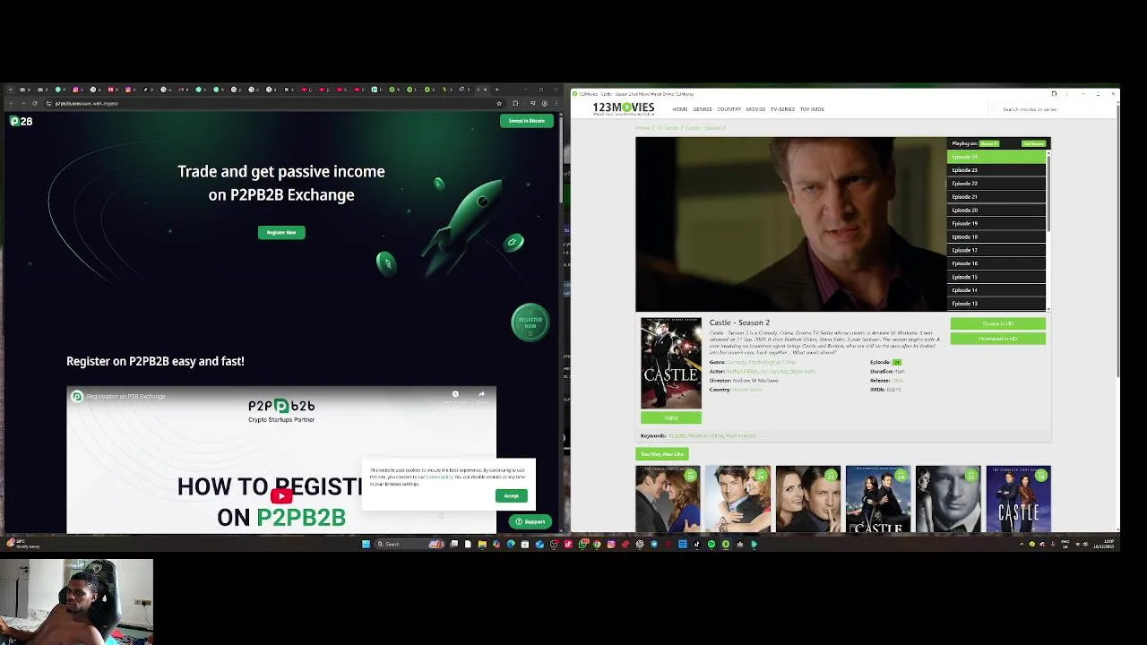The height and width of the screenshot is (645, 1147).
Task: Open Support chat button
Action: (x=530, y=521)
